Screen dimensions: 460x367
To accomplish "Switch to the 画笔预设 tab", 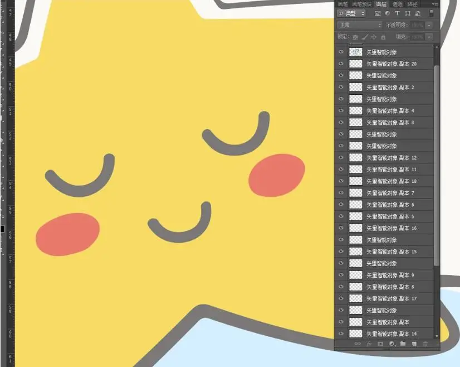I will 362,4.
